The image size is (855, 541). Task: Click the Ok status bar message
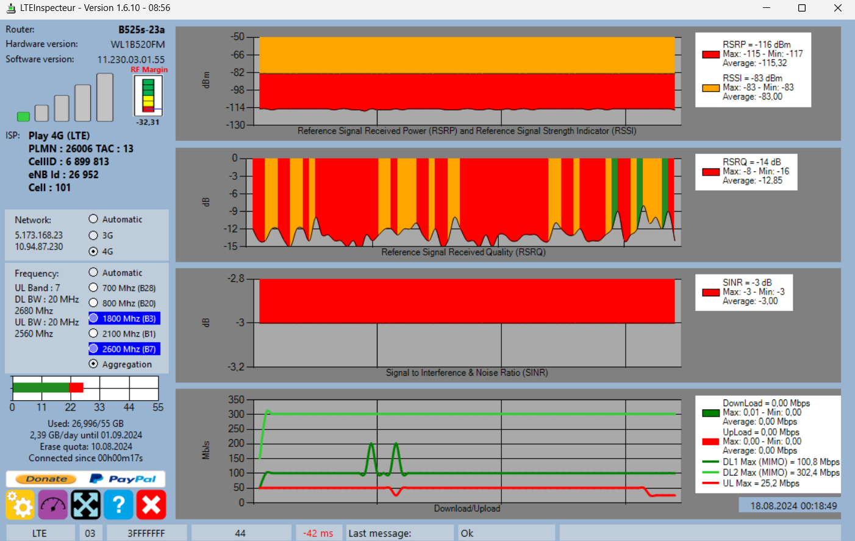pyautogui.click(x=506, y=533)
